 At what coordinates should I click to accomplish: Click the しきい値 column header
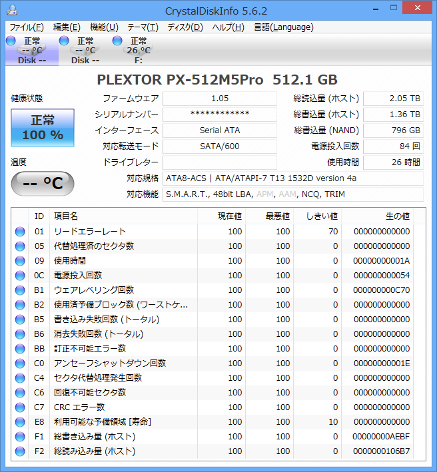[x=318, y=216]
